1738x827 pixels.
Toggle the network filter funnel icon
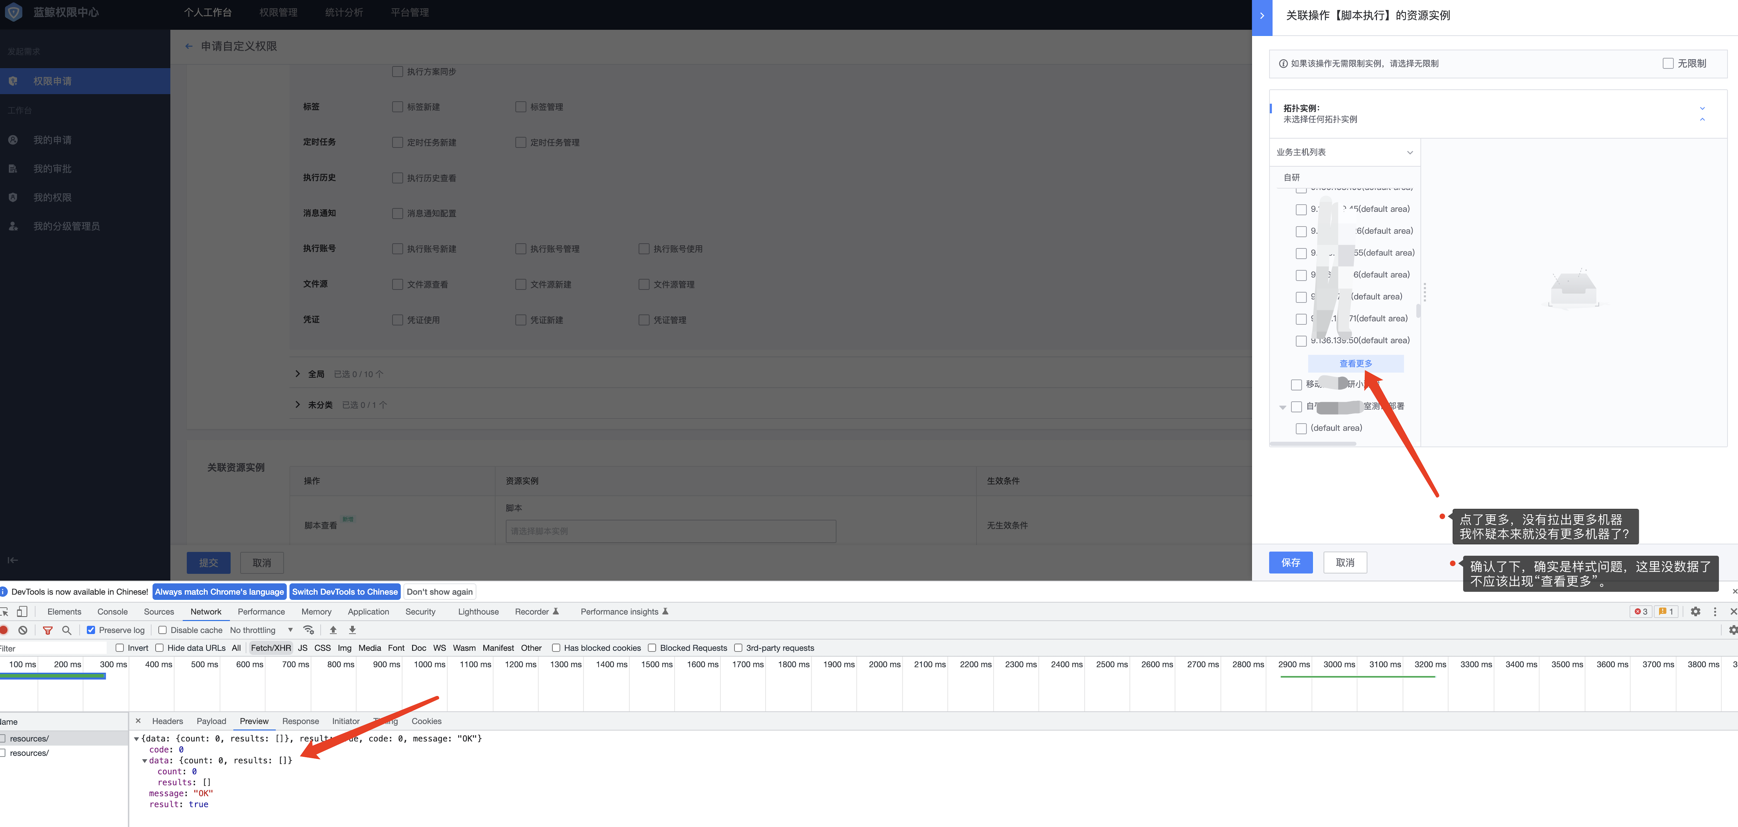pos(47,630)
